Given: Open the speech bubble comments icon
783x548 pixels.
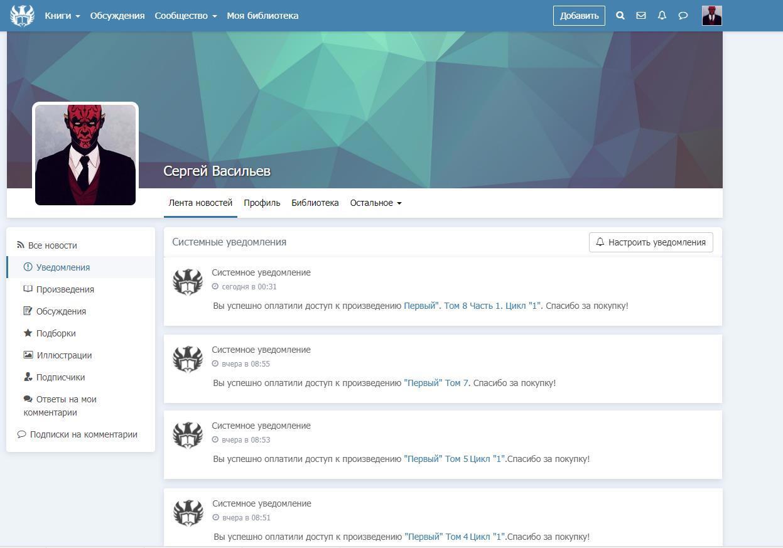Looking at the screenshot, I should 683,16.
